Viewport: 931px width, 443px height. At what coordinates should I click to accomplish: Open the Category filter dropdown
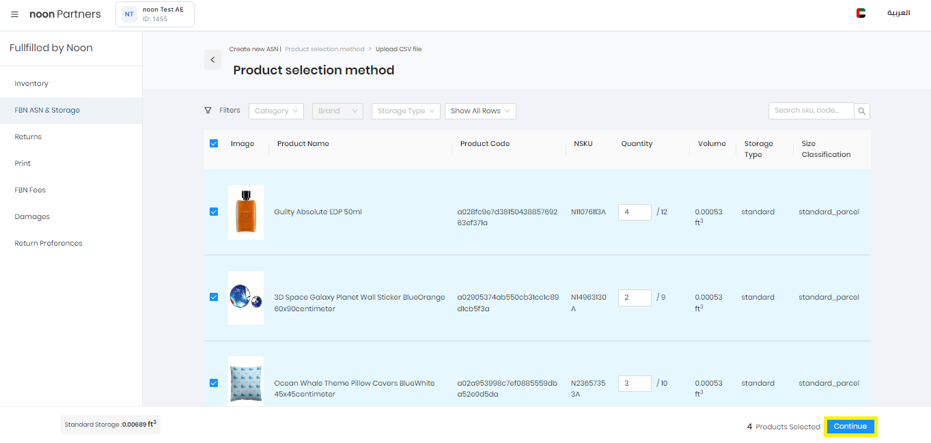[276, 110]
